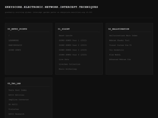Launch the Webcam Shader Tool link
The width and height of the screenshot is (158, 118).
point(119,40)
